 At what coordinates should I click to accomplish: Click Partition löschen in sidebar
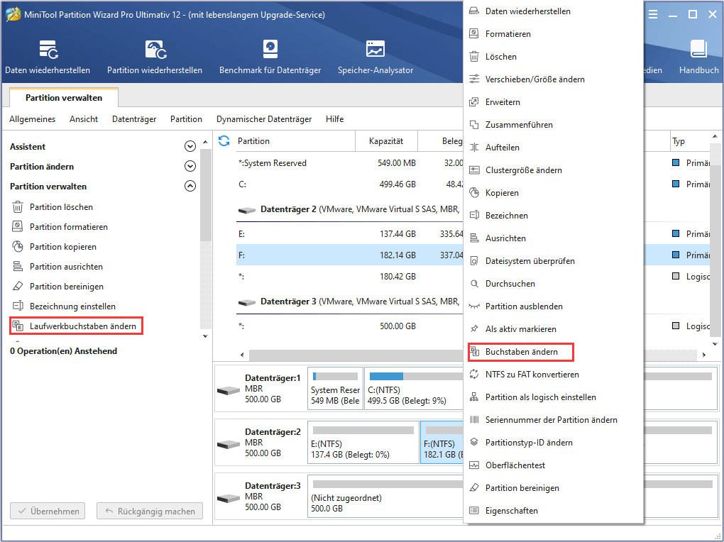[x=62, y=207]
